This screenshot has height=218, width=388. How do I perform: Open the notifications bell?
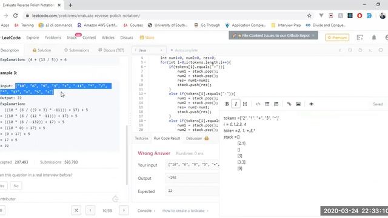374,38
